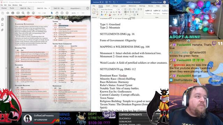This screenshot has width=223, height=125.
Task: Click the email envelope icon in Acrobat
Action: click(x=18, y=13)
